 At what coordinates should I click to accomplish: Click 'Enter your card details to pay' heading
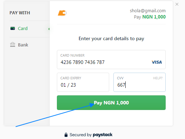[x=111, y=39]
